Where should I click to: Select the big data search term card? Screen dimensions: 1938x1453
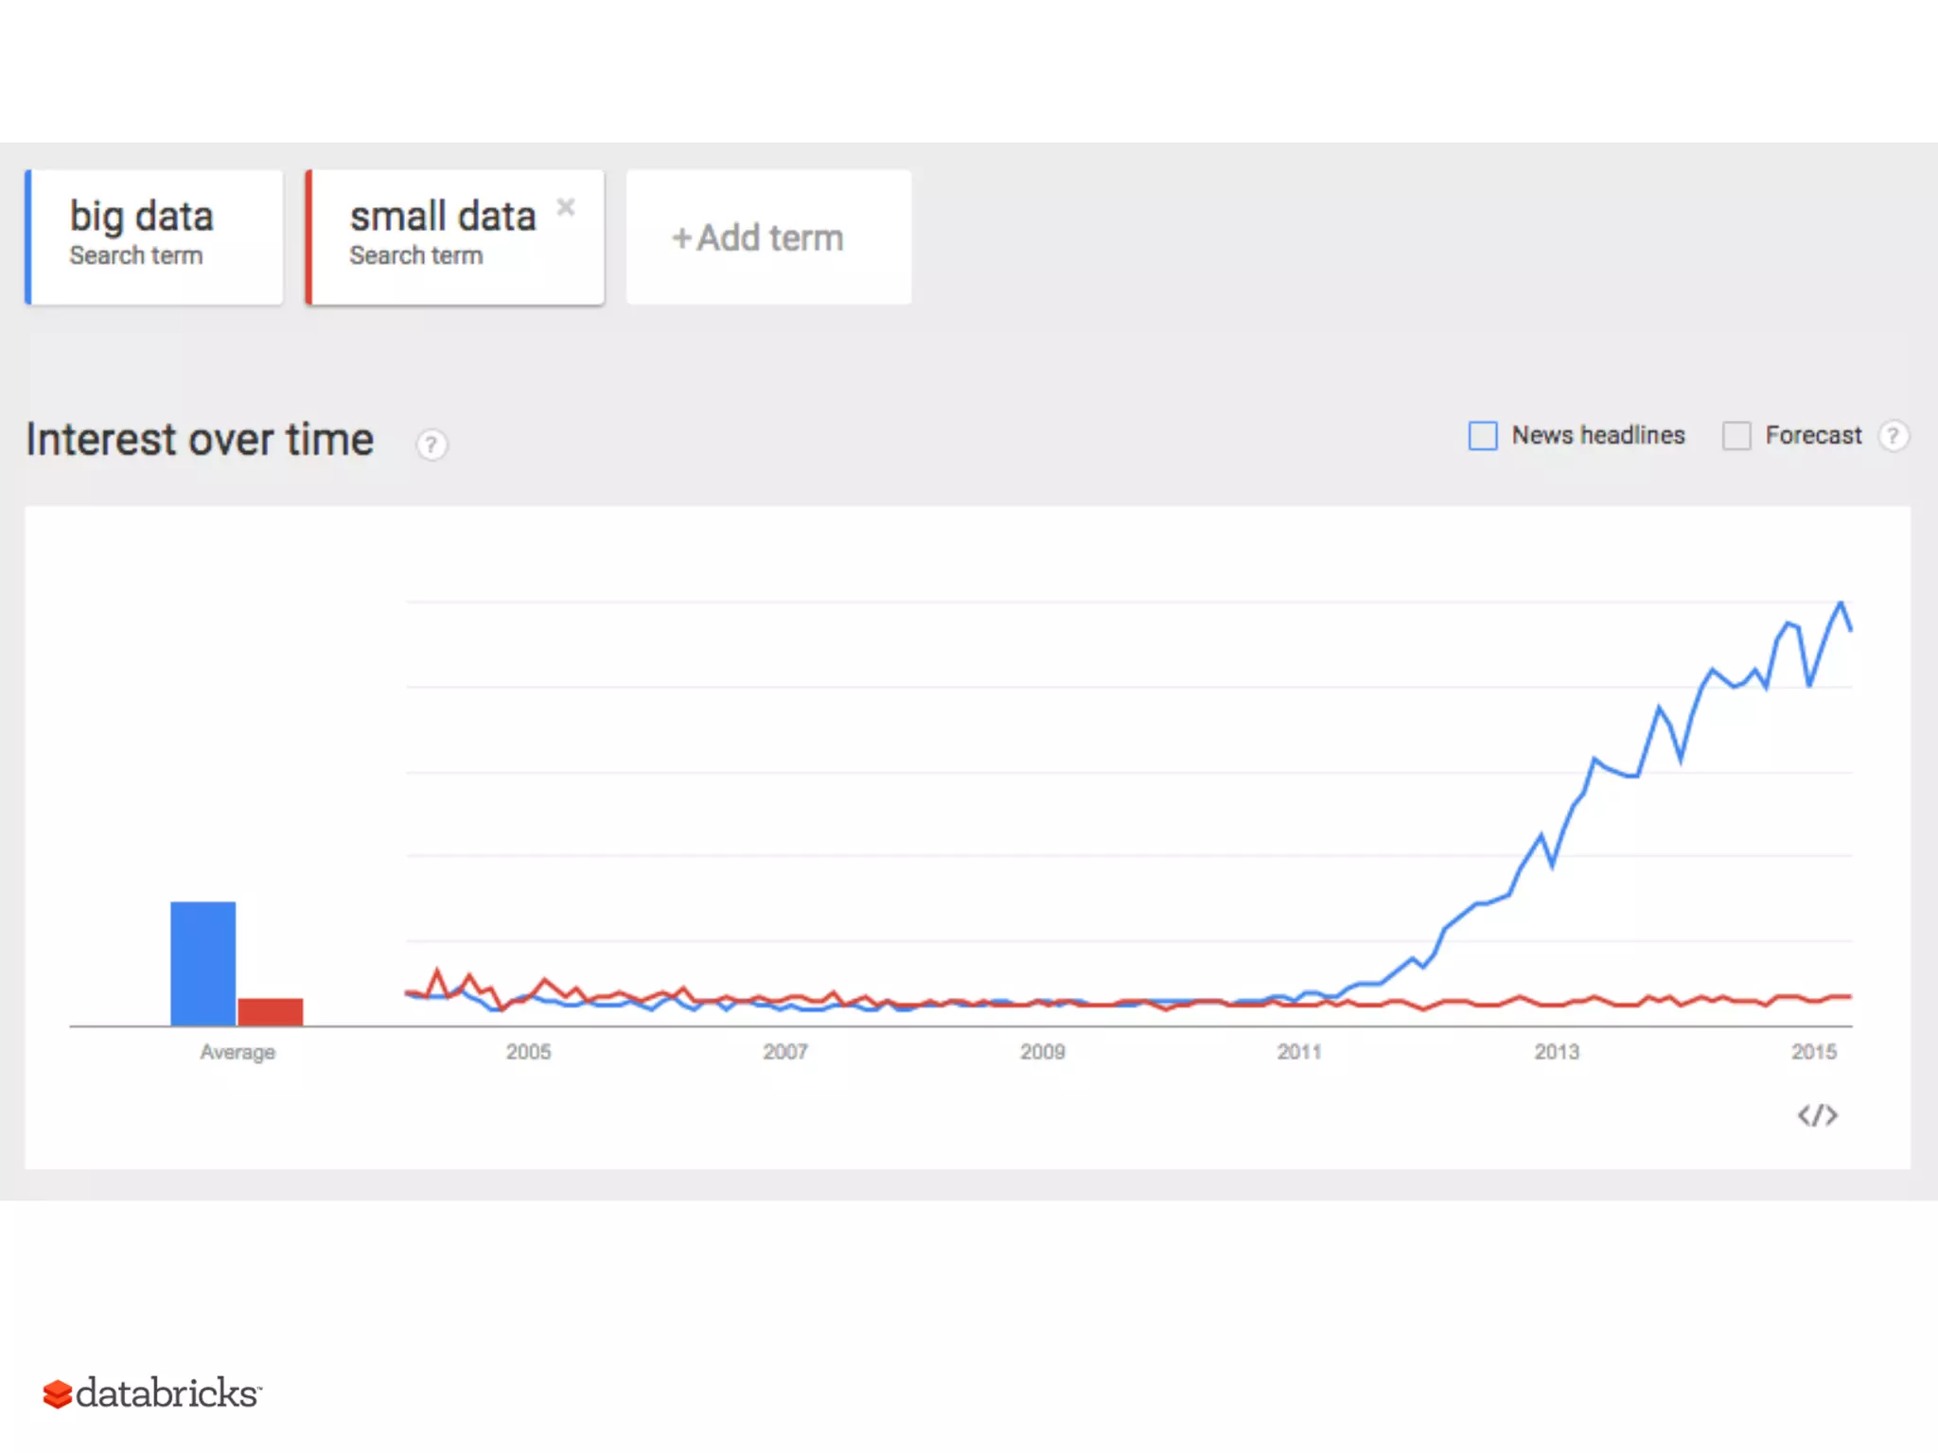coord(154,237)
